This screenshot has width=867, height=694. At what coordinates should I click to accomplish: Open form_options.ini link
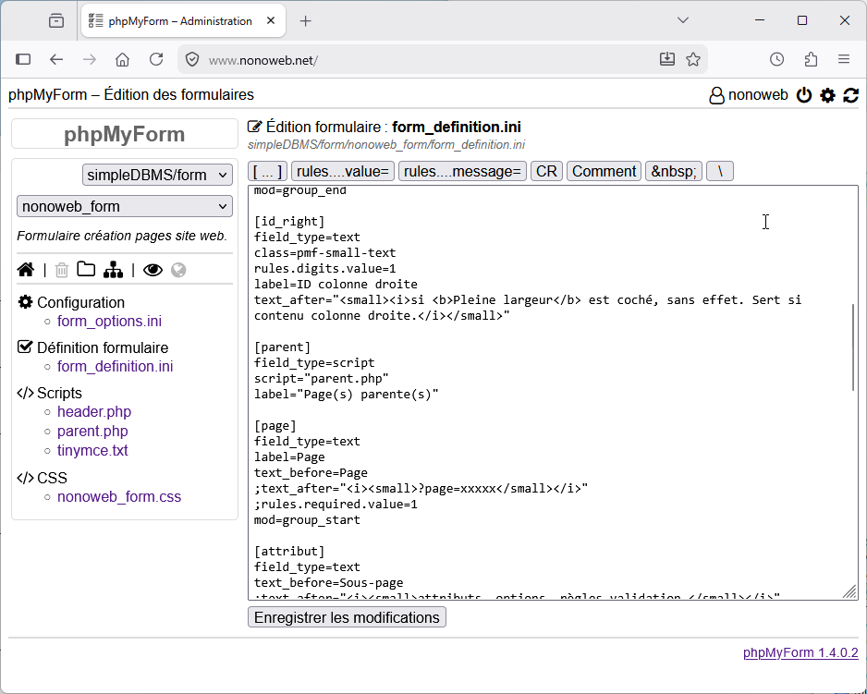(109, 321)
